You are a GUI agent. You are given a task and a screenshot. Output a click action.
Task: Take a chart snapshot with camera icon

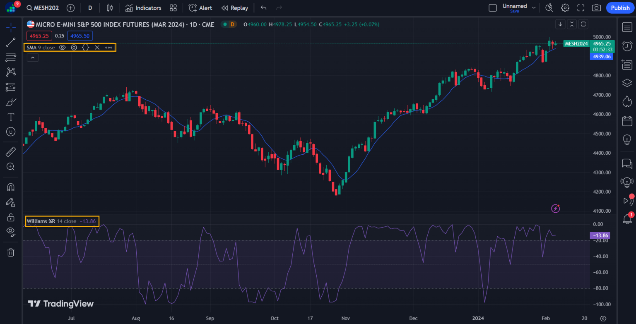[x=596, y=8]
